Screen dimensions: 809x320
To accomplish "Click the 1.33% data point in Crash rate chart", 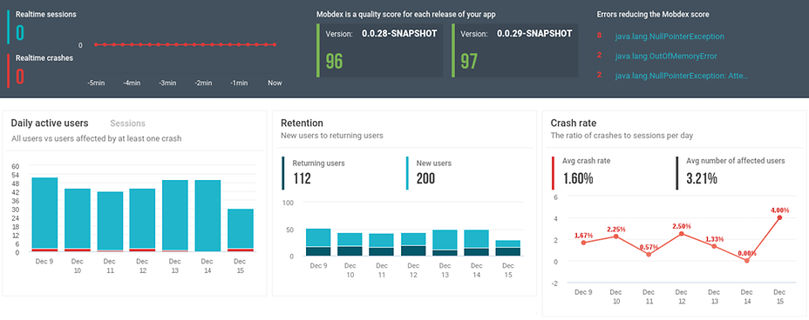I will (714, 246).
